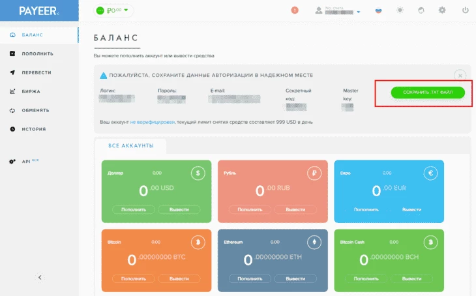Open the support headset icon
This screenshot has height=296, width=476.
[421, 10]
